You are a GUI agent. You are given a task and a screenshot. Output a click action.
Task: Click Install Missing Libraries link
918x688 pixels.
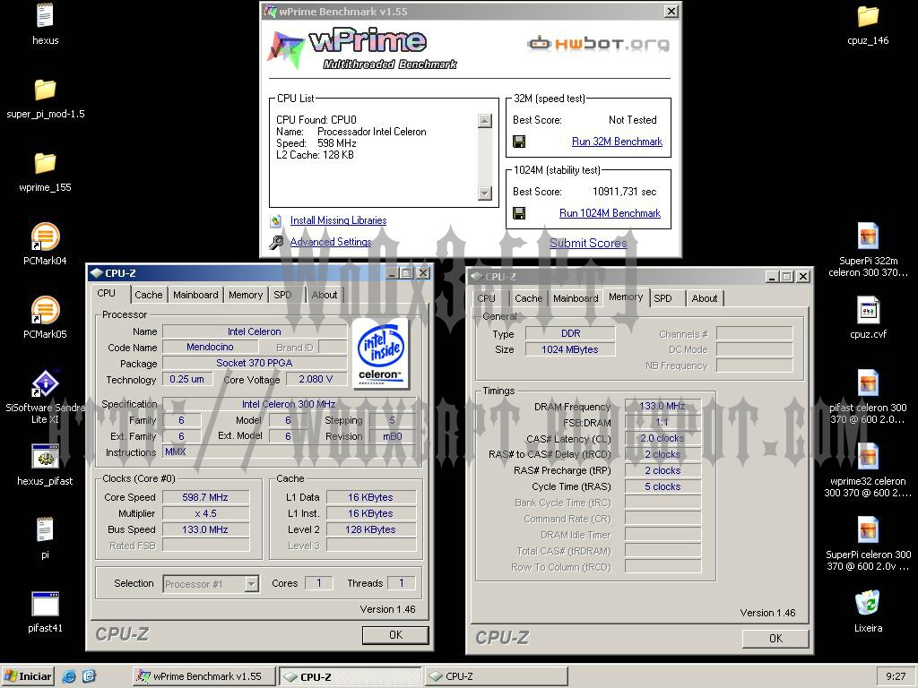click(x=338, y=220)
